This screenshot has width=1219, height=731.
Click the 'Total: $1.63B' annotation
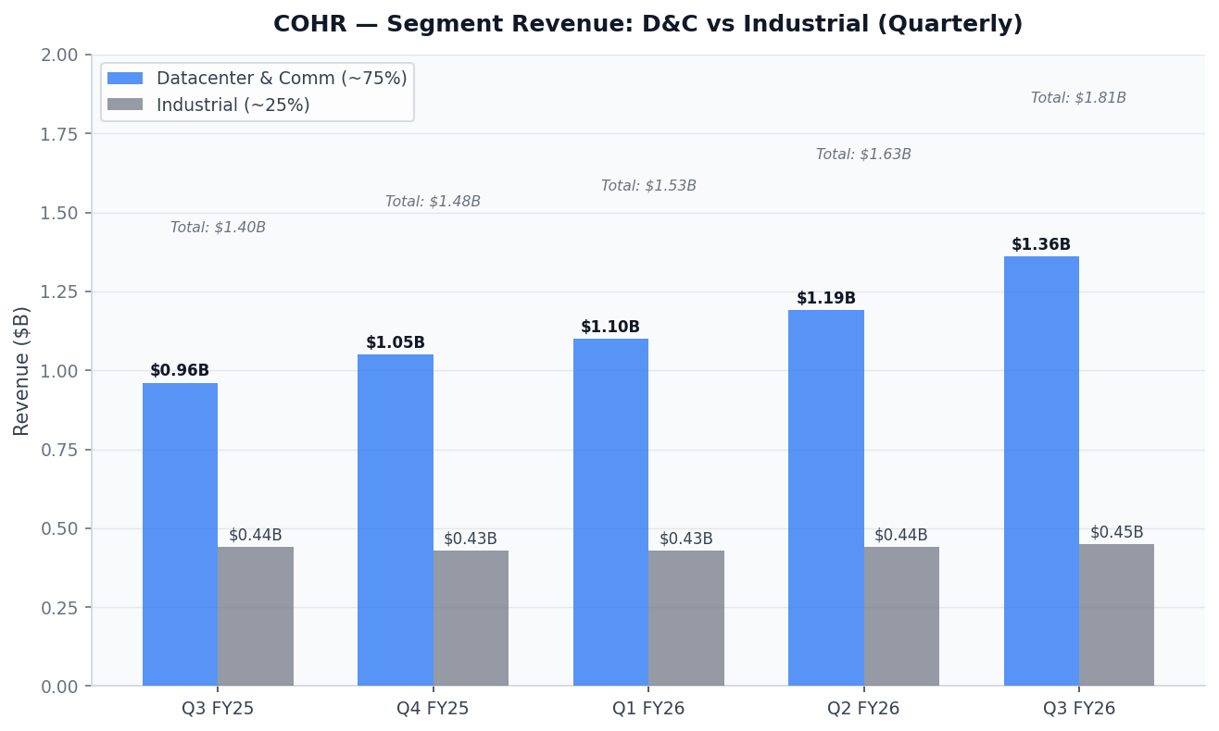pyautogui.click(x=863, y=155)
